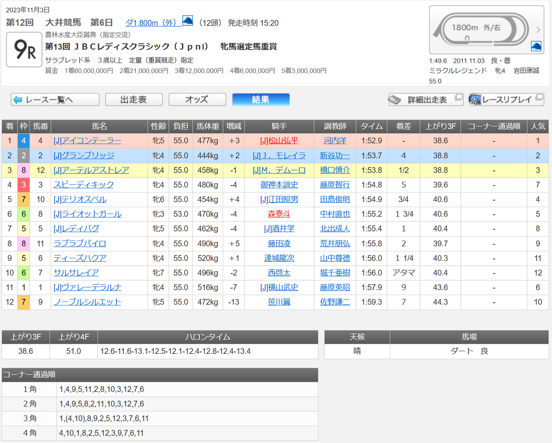The height and width of the screenshot is (443, 552).
Task: Open jockey [J]横山武史 link
Action: coord(279,287)
